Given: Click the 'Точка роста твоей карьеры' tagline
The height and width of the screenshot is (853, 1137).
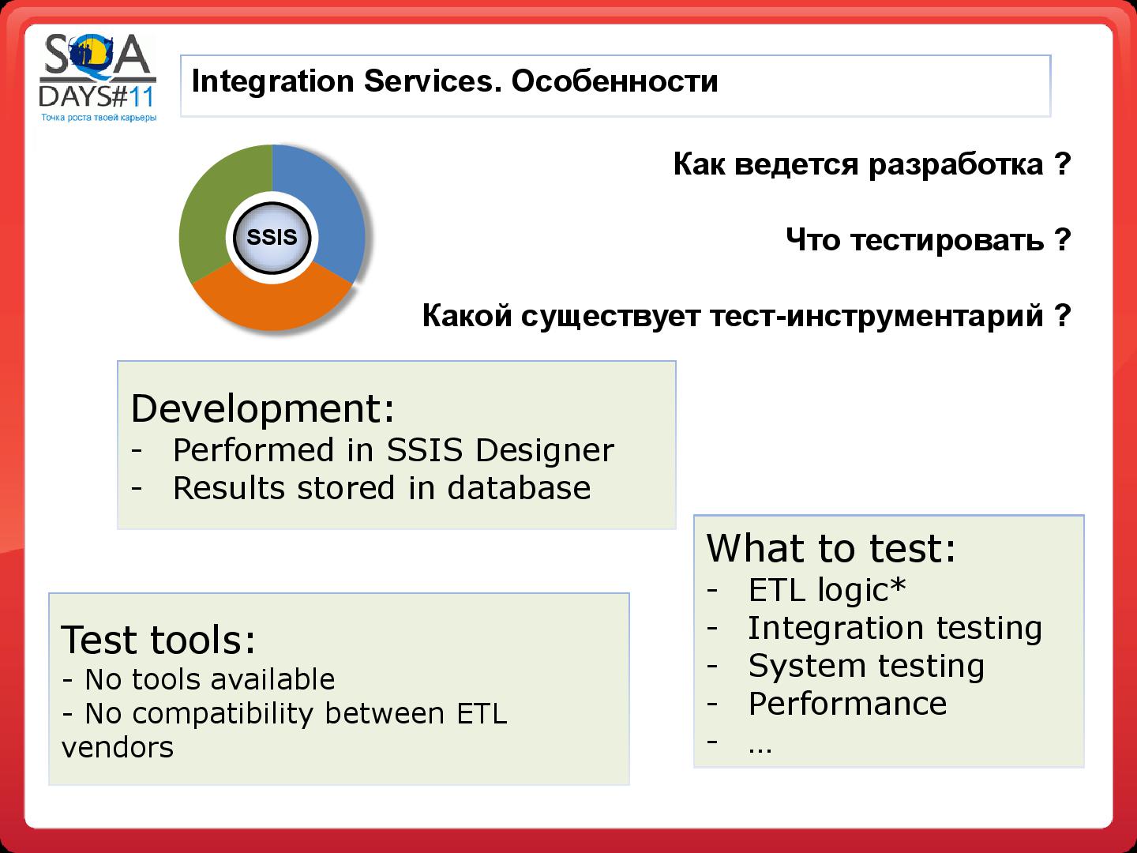Looking at the screenshot, I should click(x=99, y=118).
